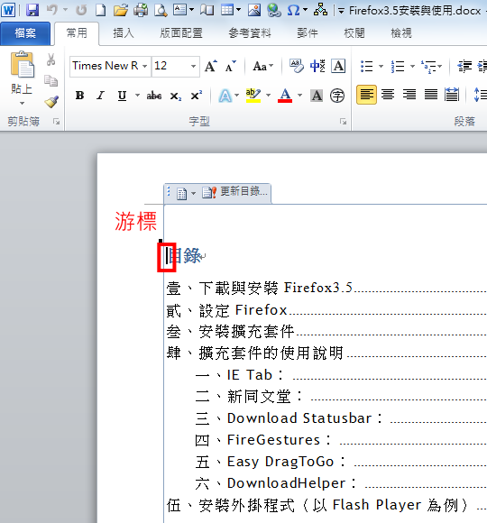Viewport: 487px width, 523px height.
Task: Open the font size dropdown
Action: point(193,66)
